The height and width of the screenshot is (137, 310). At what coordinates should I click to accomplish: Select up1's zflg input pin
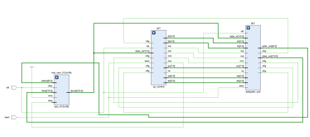point(147,71)
